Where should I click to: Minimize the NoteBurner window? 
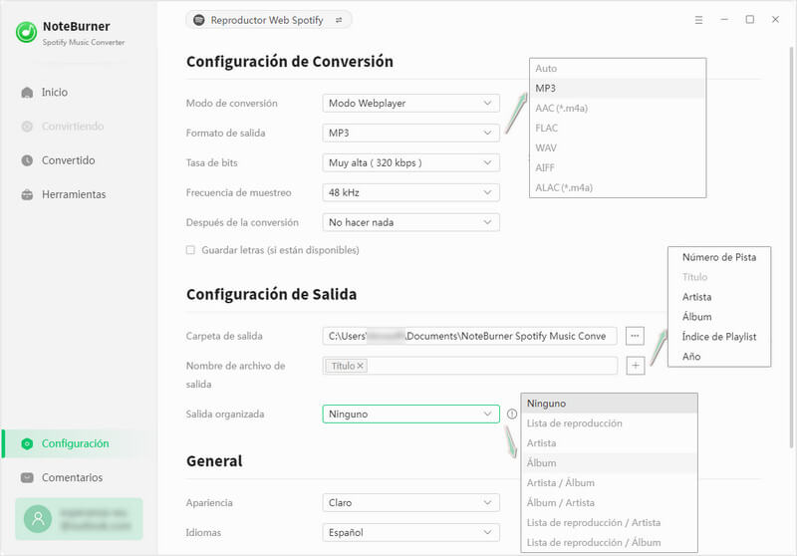click(x=724, y=19)
